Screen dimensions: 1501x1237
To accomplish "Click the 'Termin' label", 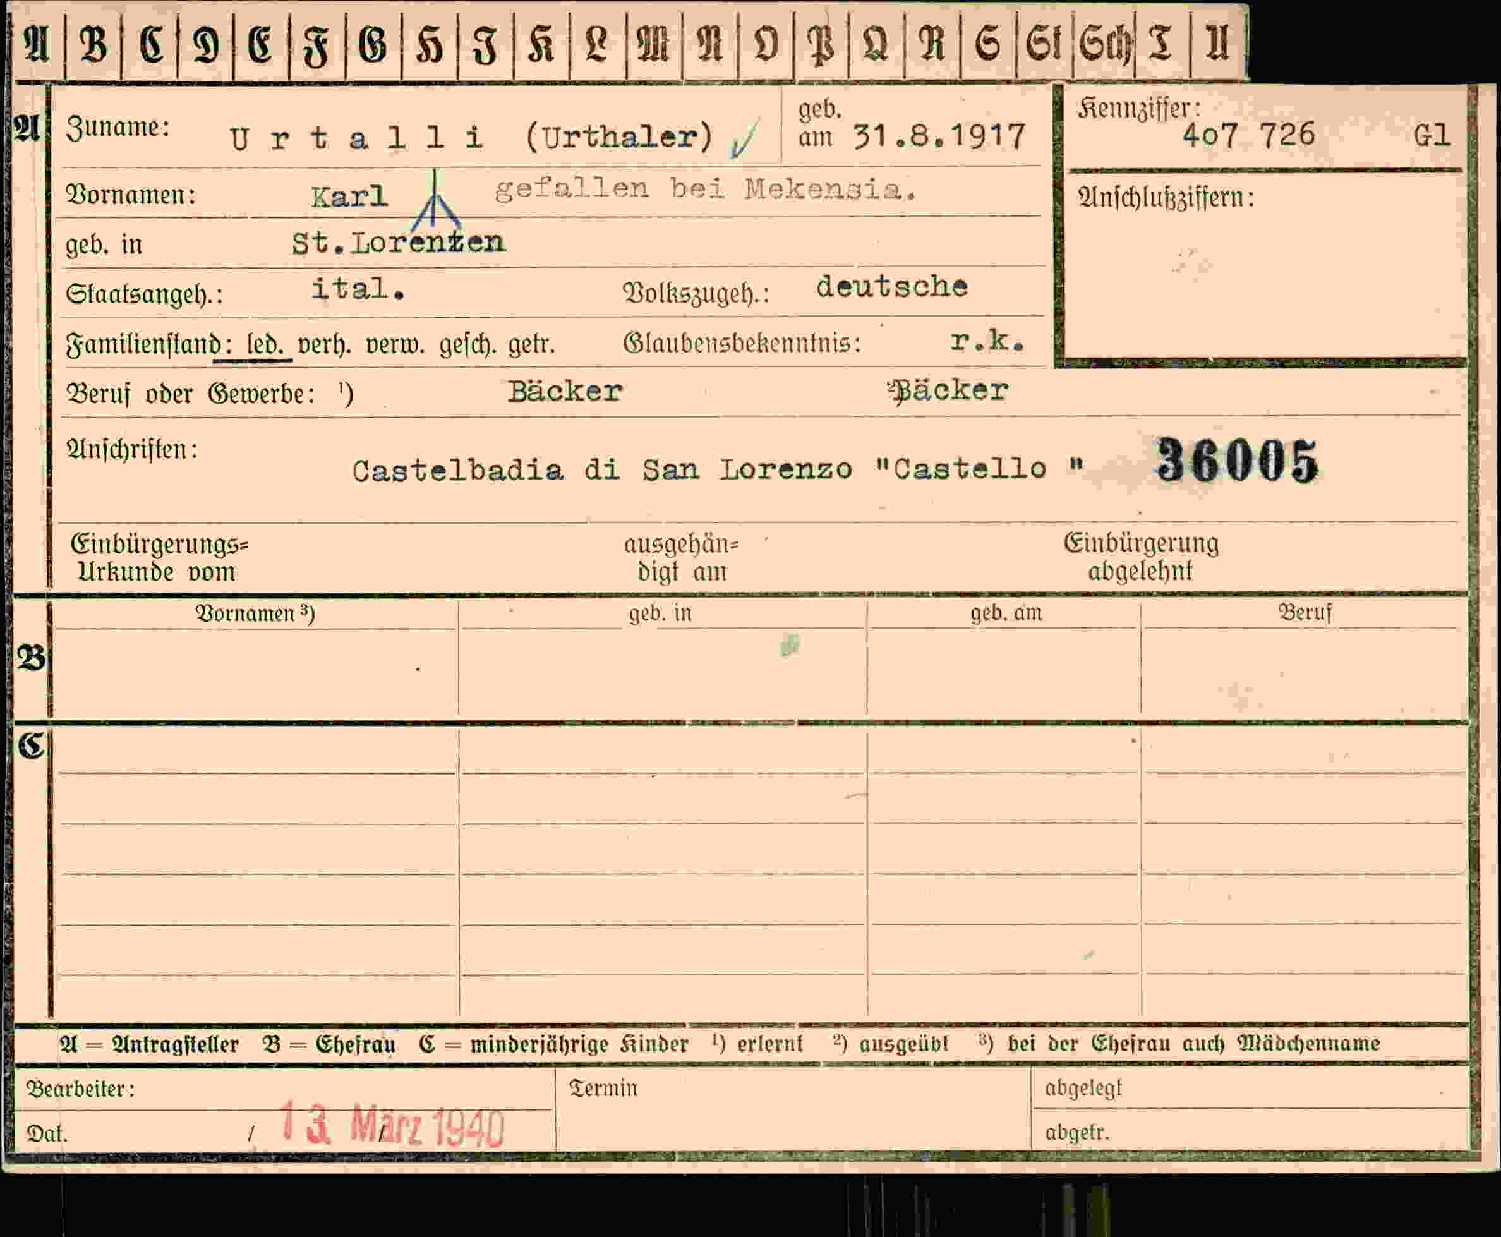I will point(603,1088).
